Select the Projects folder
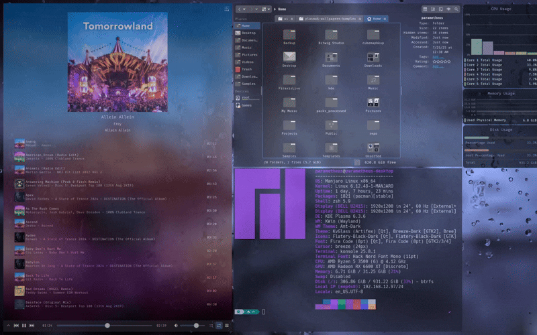The height and width of the screenshot is (335, 537). click(x=289, y=127)
